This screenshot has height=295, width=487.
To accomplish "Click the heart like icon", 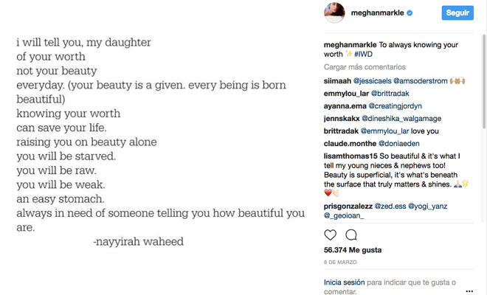I will pos(331,235).
